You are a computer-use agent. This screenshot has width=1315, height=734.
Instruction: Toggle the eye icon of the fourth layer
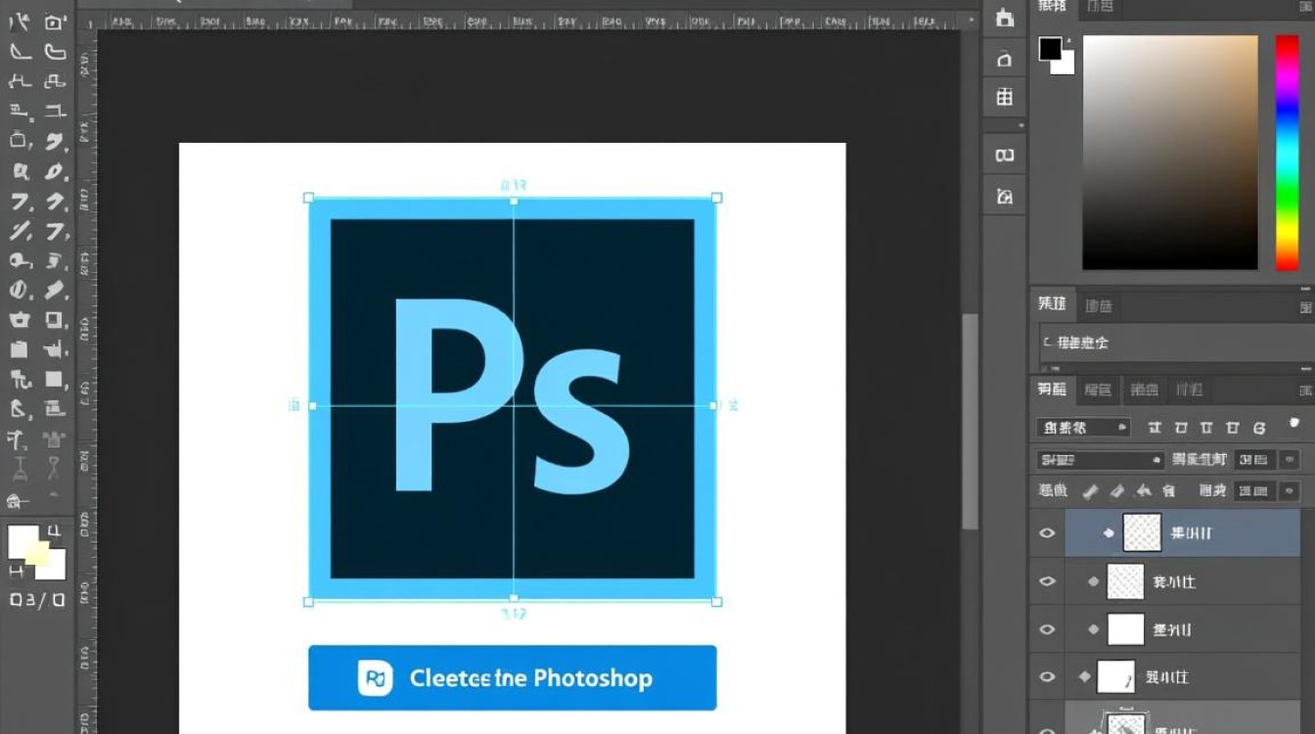pos(1047,676)
